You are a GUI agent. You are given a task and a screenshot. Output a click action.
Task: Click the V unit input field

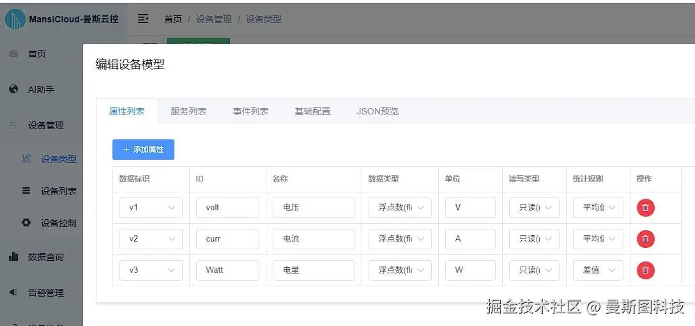point(470,208)
